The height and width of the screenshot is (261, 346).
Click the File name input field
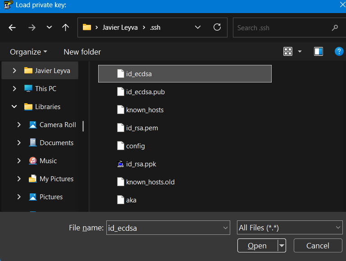pos(164,228)
